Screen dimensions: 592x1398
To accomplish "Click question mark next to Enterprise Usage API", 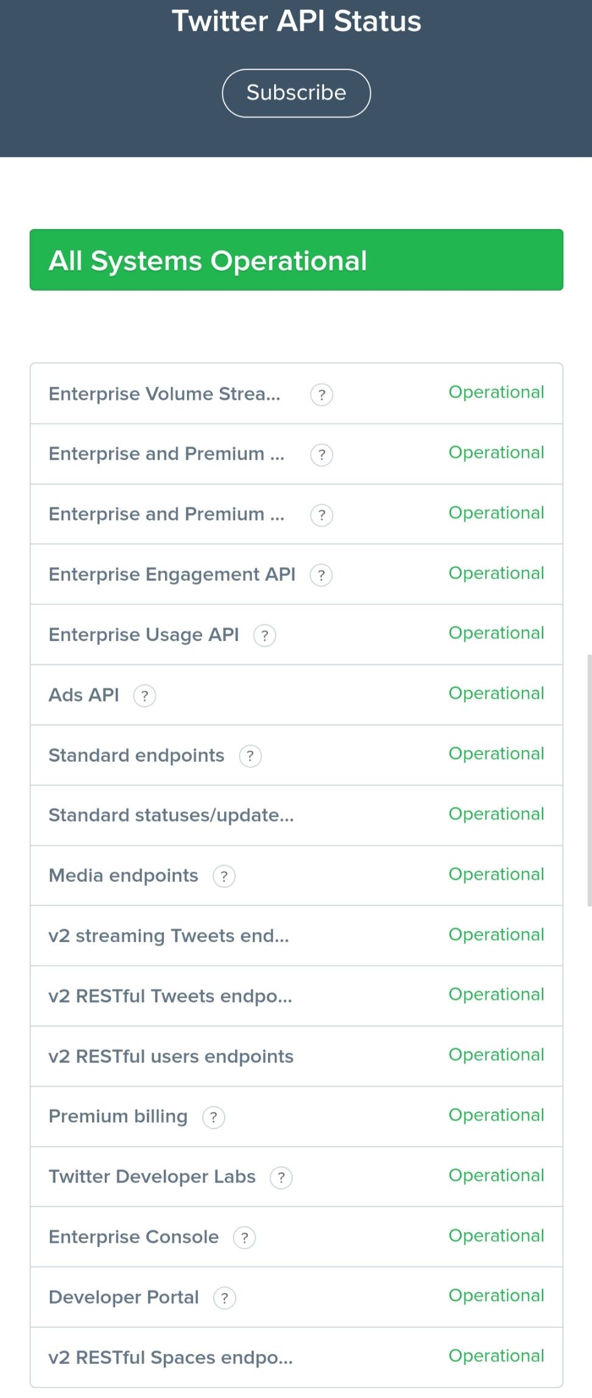I will click(264, 636).
